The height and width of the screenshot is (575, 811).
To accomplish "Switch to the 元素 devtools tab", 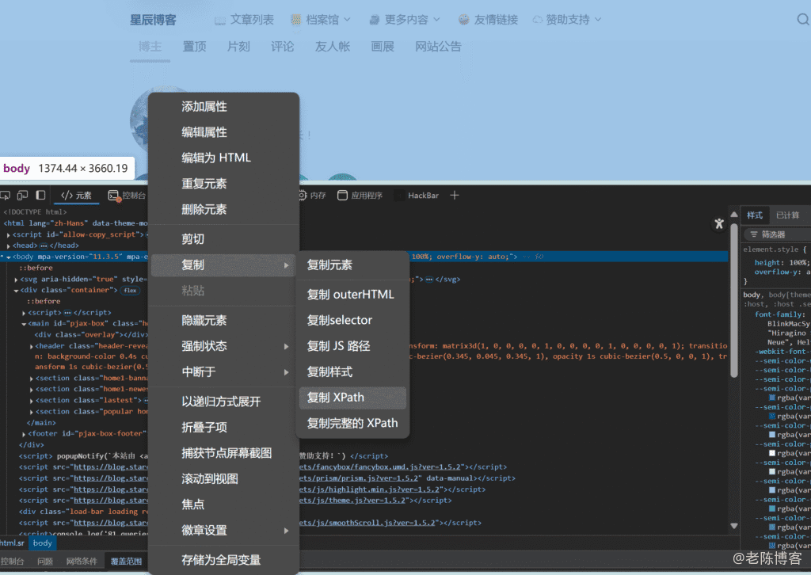I will pyautogui.click(x=77, y=196).
